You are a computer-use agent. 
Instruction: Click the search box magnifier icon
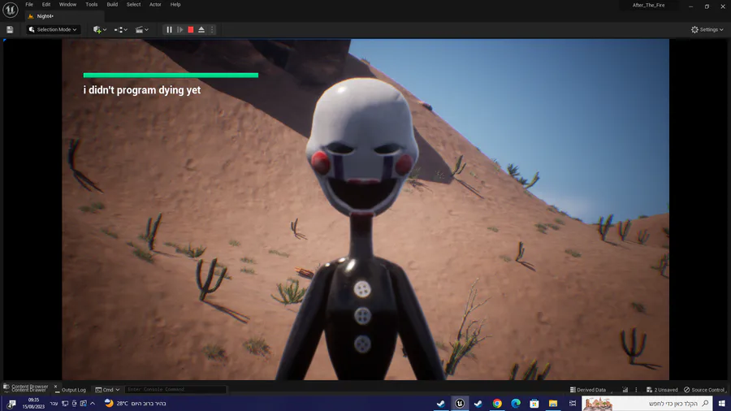coord(705,404)
